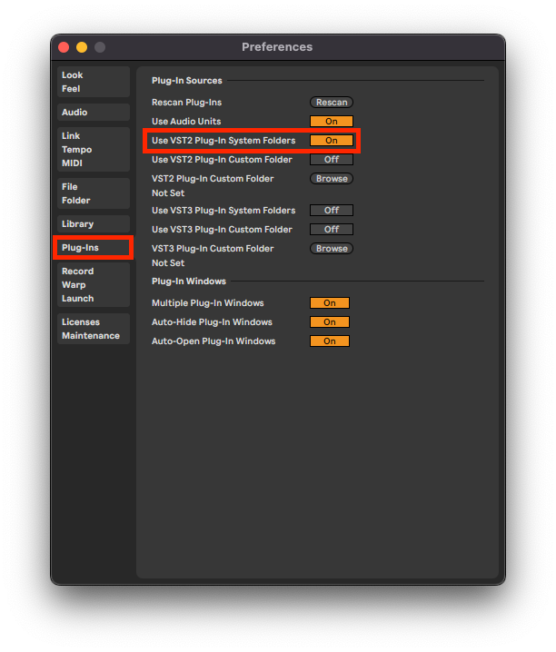Turn on Use VST3 Plug-In Custom Folder

coord(332,230)
